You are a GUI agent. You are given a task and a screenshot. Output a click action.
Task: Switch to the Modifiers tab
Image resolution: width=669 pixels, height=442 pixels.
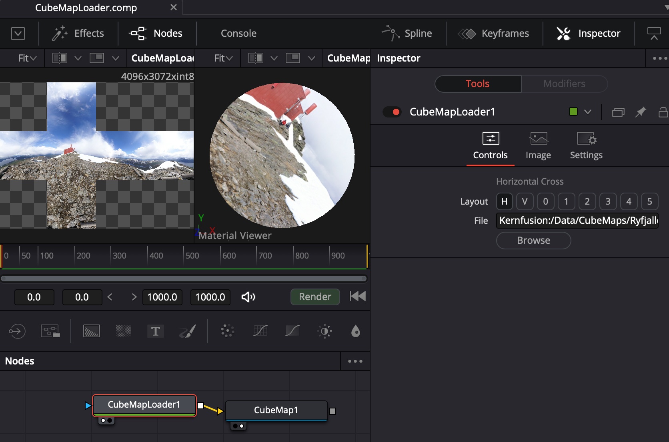564,84
